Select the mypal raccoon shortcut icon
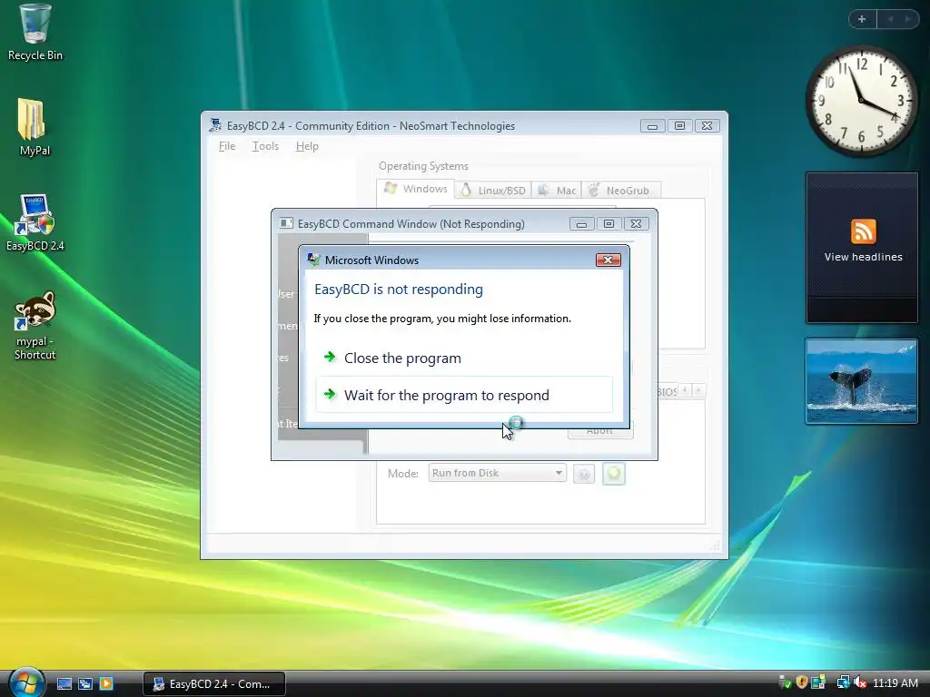 pyautogui.click(x=35, y=325)
